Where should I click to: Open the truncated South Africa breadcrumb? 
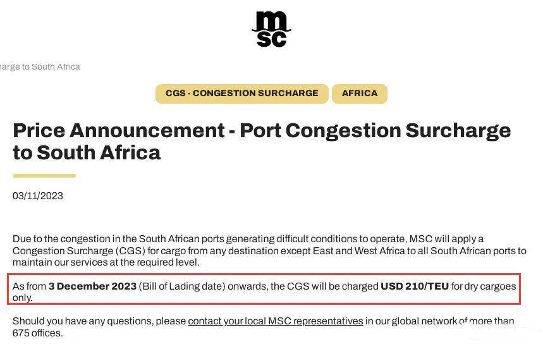[40, 66]
